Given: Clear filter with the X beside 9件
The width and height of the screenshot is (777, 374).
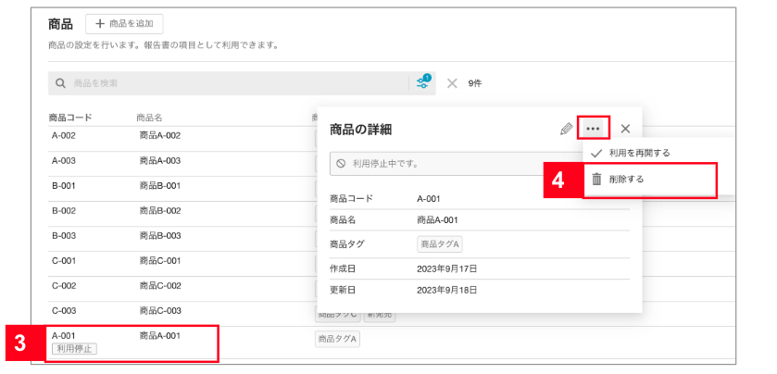Looking at the screenshot, I should (x=452, y=83).
